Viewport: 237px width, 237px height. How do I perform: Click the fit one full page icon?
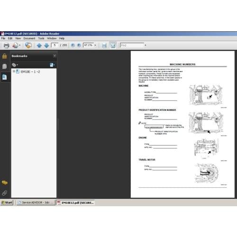113,46
